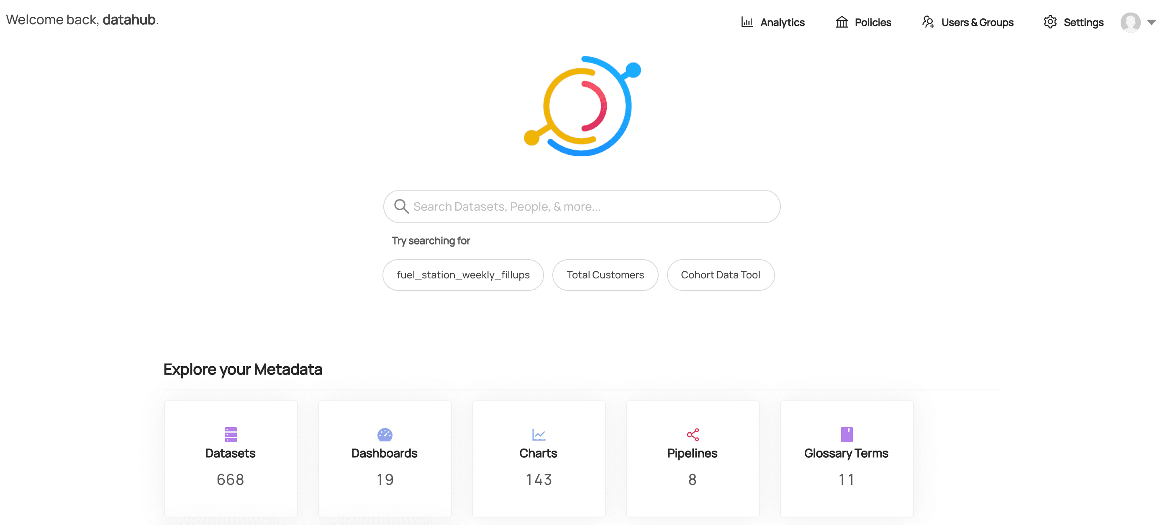Click the Datasets stack icon

(231, 434)
